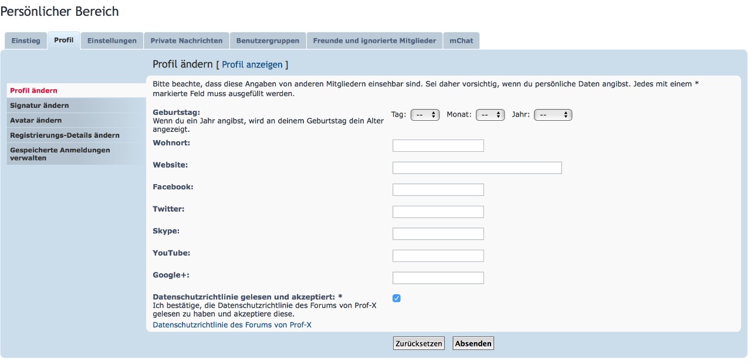Follow the Profil anzeigen link

[x=252, y=64]
